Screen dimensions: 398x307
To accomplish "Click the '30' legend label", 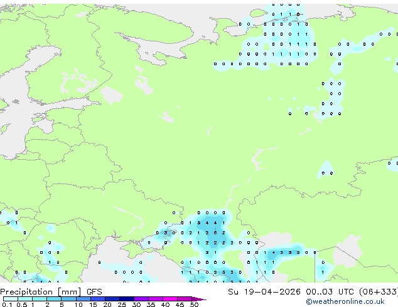I will point(136,304).
